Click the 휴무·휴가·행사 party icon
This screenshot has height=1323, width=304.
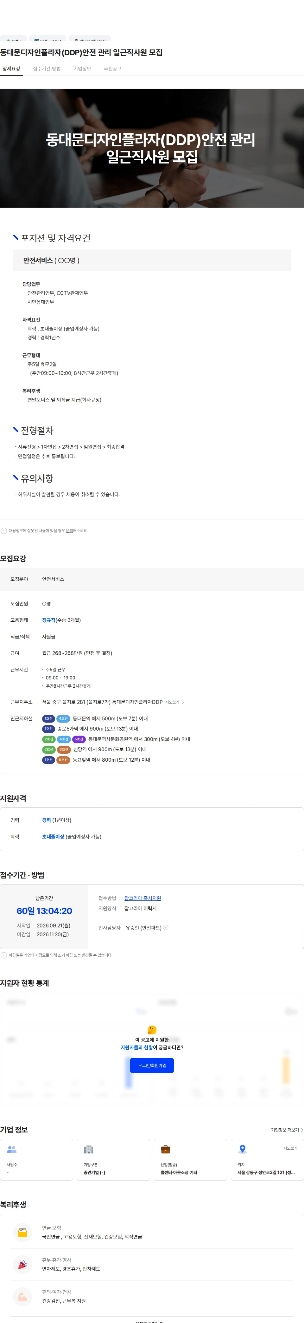coord(22,1265)
